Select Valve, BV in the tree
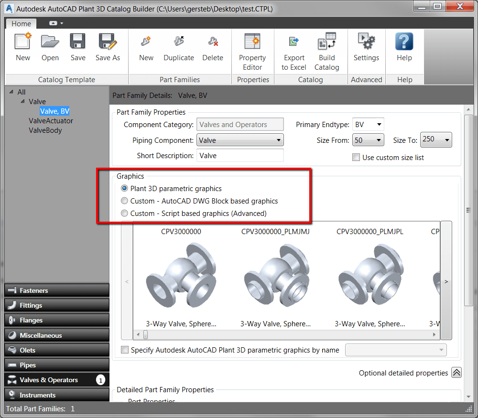Screen dimensions: 478x418 [x=54, y=111]
